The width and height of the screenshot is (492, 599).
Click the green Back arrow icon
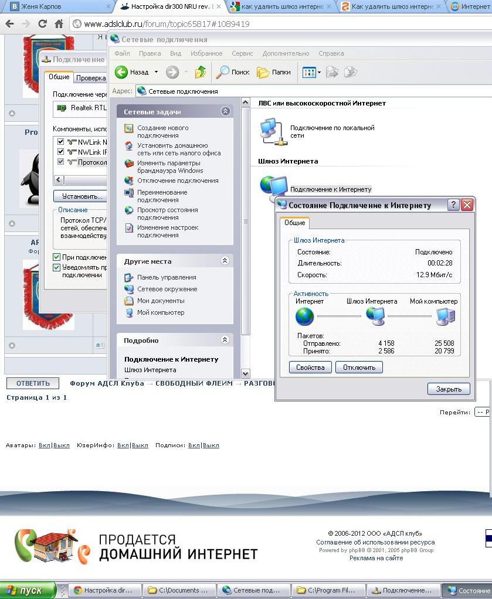(122, 72)
